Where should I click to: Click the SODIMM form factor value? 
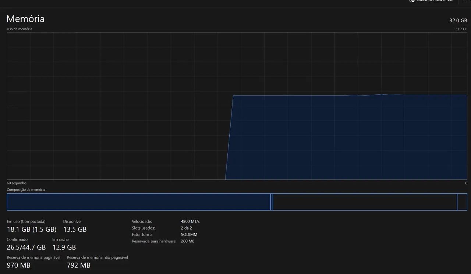tap(189, 235)
